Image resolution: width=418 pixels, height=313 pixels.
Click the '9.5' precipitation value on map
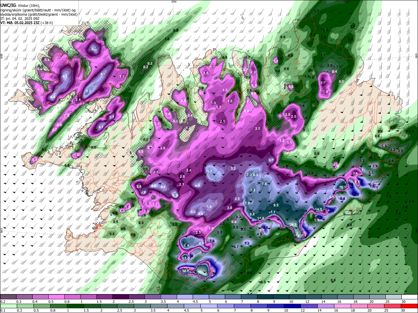(276, 205)
